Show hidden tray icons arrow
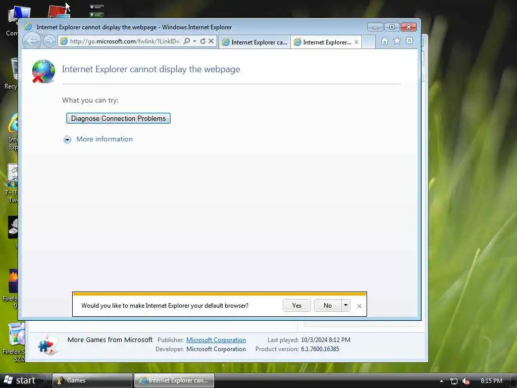Image resolution: width=517 pixels, height=388 pixels. [x=441, y=381]
